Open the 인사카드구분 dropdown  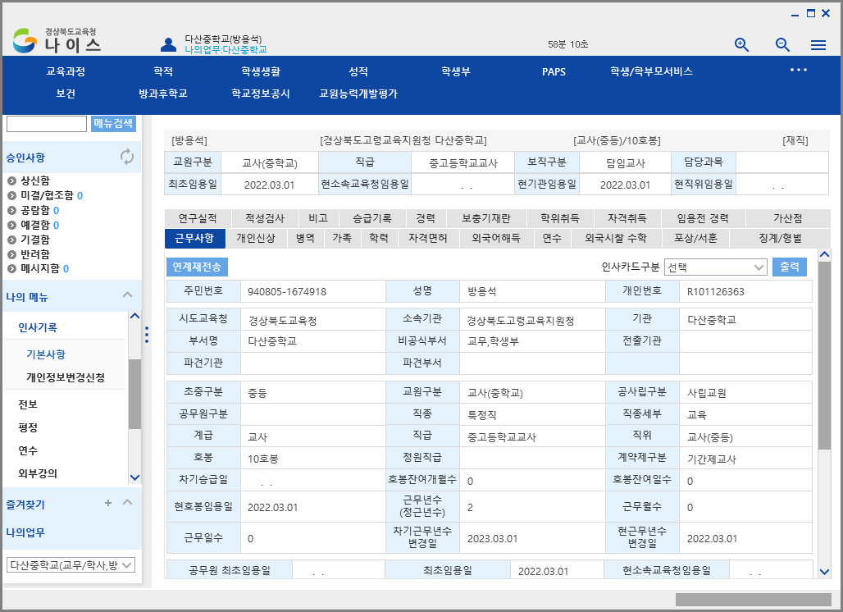[715, 267]
